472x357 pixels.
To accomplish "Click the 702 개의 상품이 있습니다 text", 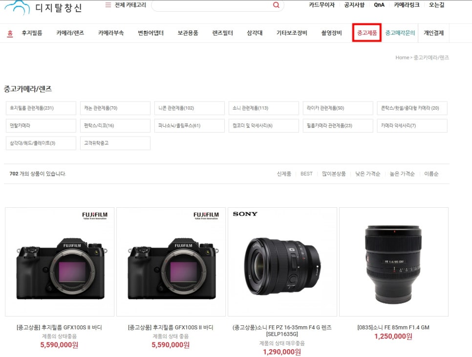I will click(x=38, y=174).
